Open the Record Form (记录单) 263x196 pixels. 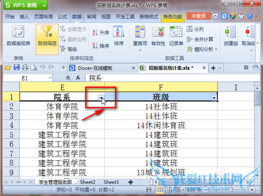point(176,36)
